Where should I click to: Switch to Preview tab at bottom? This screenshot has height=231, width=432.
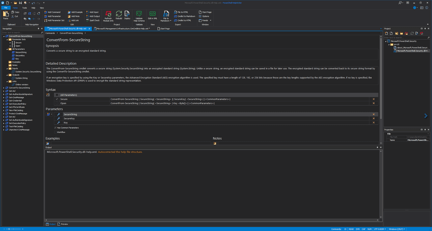(x=63, y=224)
